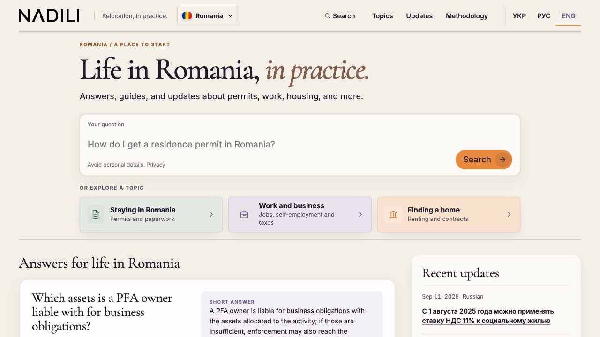Click the Recent updates heading
This screenshot has height=337, width=600.
tap(461, 273)
